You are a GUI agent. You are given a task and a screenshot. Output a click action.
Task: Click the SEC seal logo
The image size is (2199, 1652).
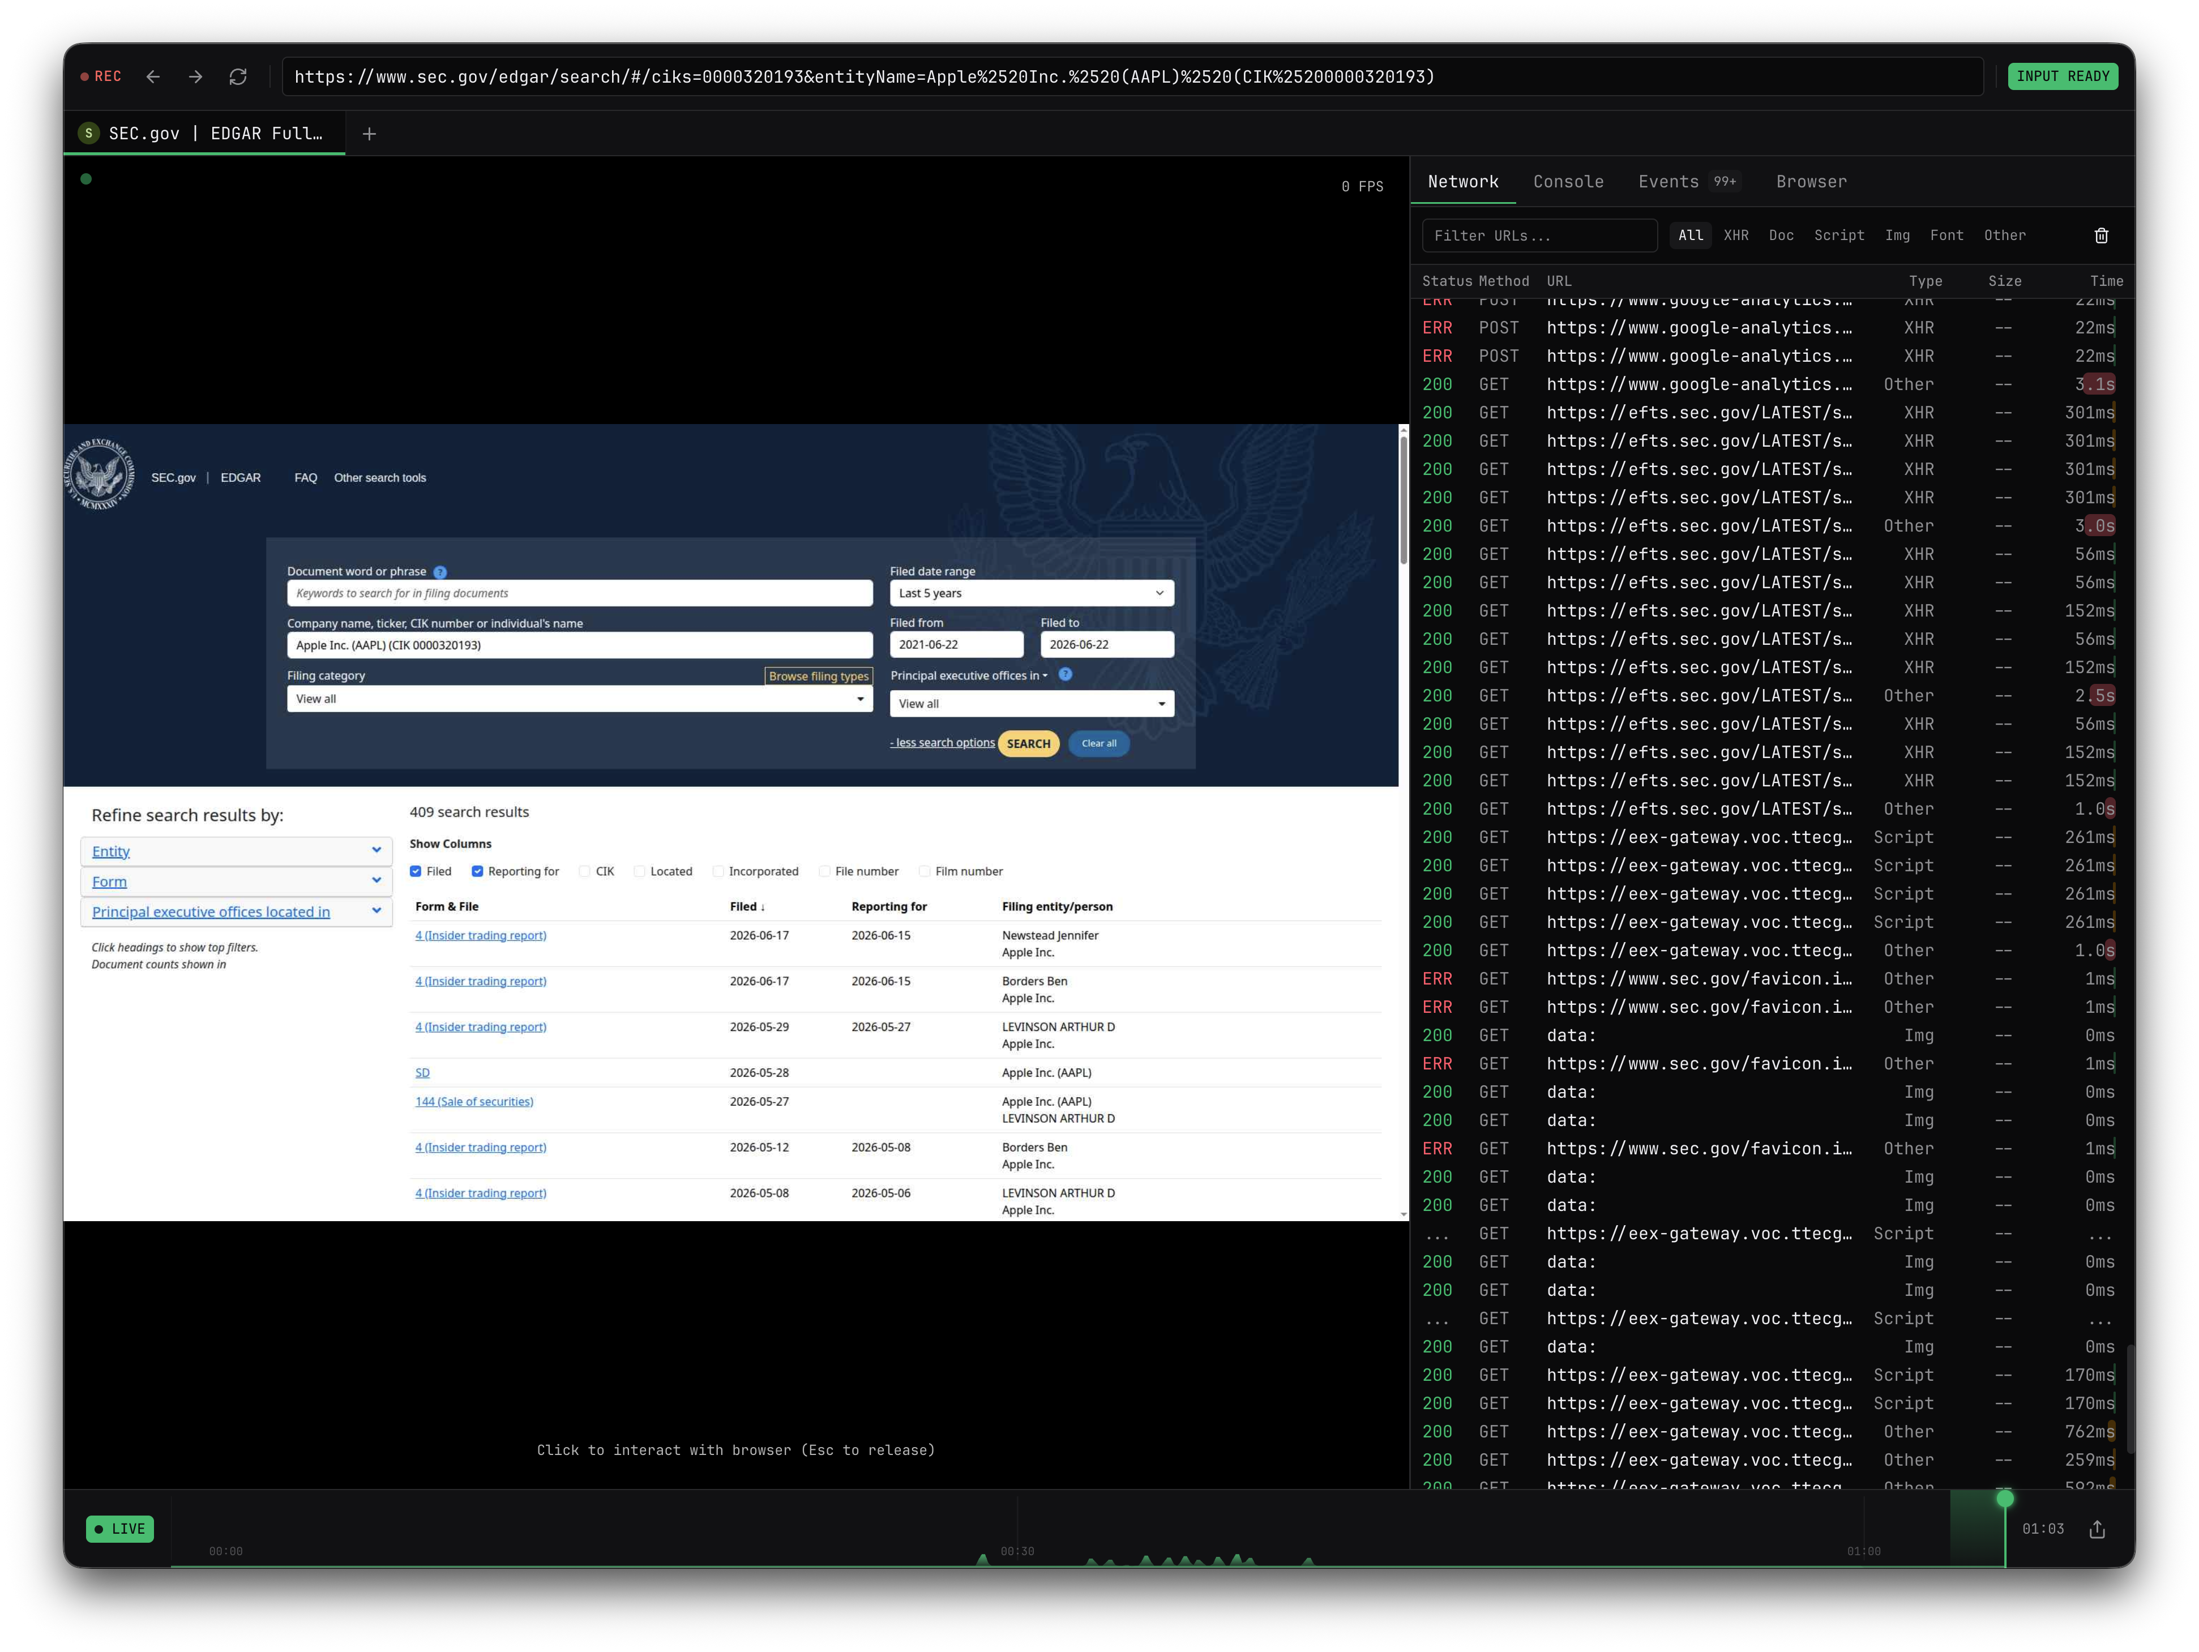[100, 475]
